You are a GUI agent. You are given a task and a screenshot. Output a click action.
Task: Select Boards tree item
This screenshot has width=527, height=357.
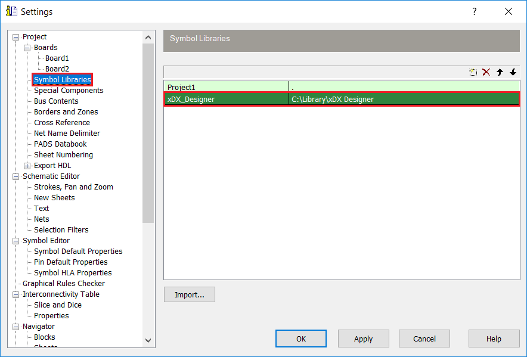(x=45, y=48)
